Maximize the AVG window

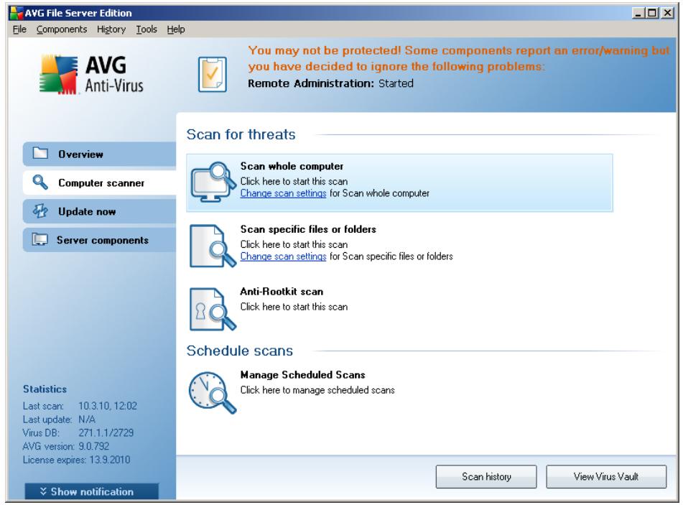pyautogui.click(x=652, y=13)
